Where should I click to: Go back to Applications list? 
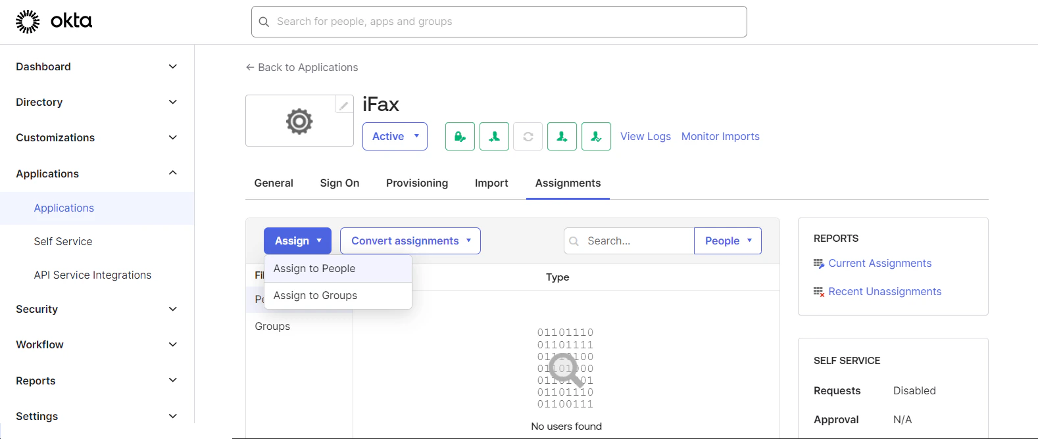coord(302,67)
